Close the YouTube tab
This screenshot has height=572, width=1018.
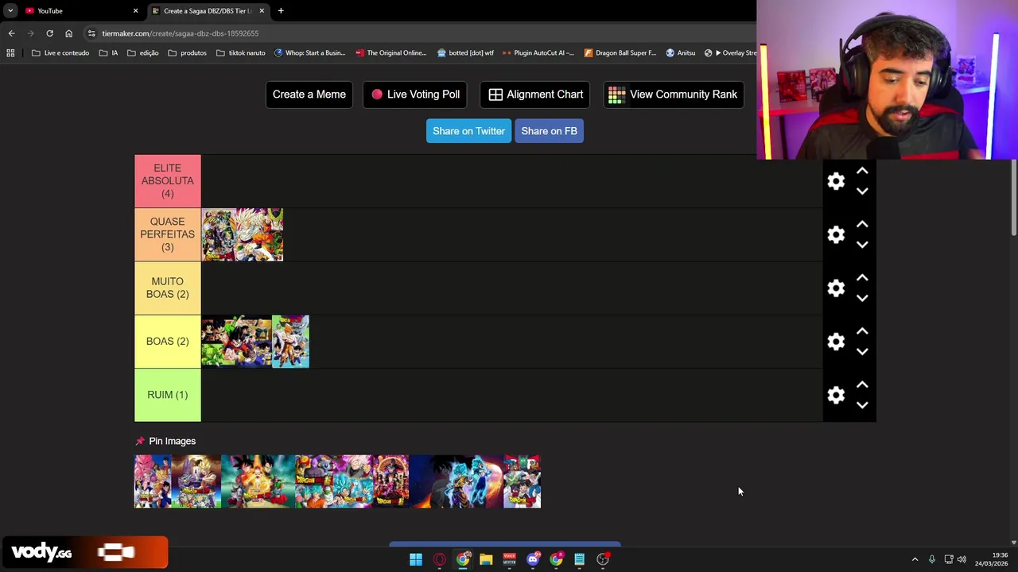pos(135,11)
